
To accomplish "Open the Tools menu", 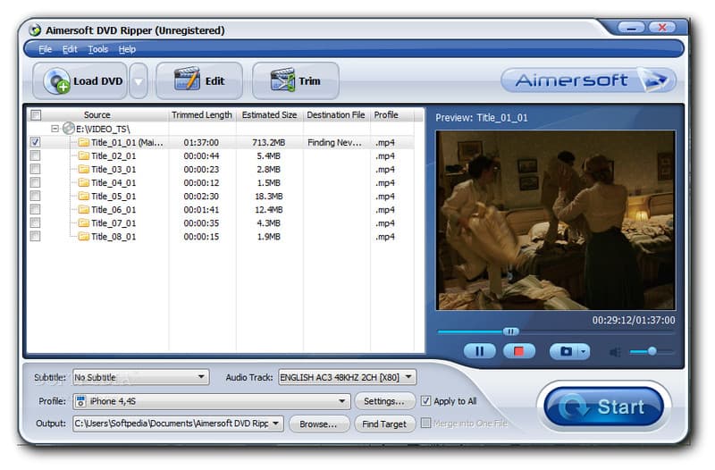I will (x=98, y=49).
